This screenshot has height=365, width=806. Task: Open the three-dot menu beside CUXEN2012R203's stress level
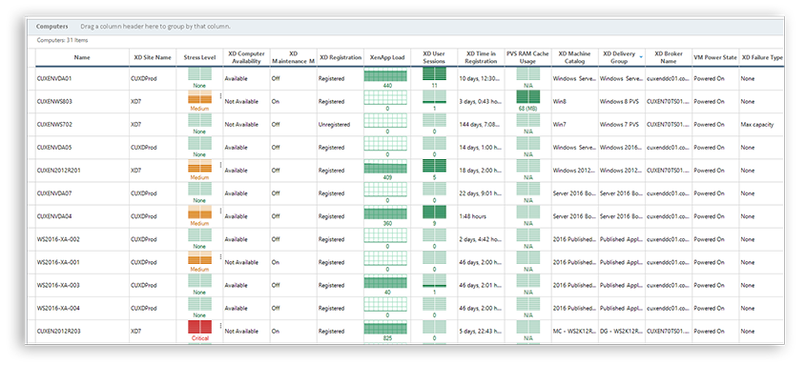point(221,326)
